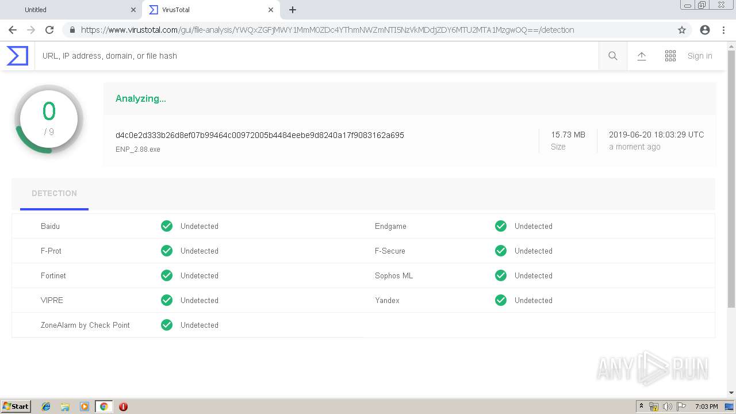Click the F-Prot green check icon
Image resolution: width=736 pixels, height=414 pixels.
[167, 251]
